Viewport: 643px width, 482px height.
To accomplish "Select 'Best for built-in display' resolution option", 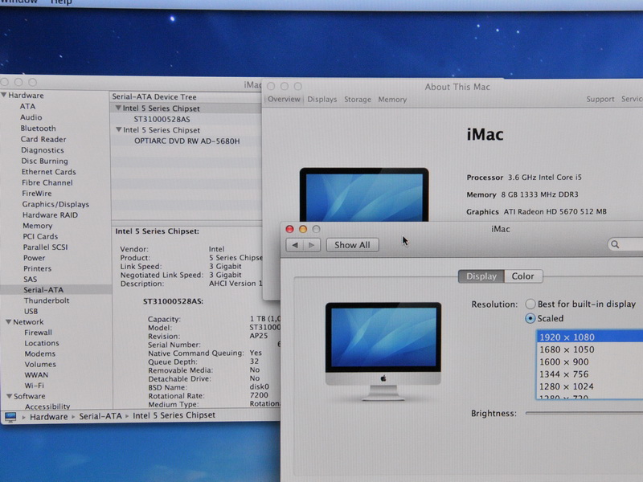I will tap(530, 304).
